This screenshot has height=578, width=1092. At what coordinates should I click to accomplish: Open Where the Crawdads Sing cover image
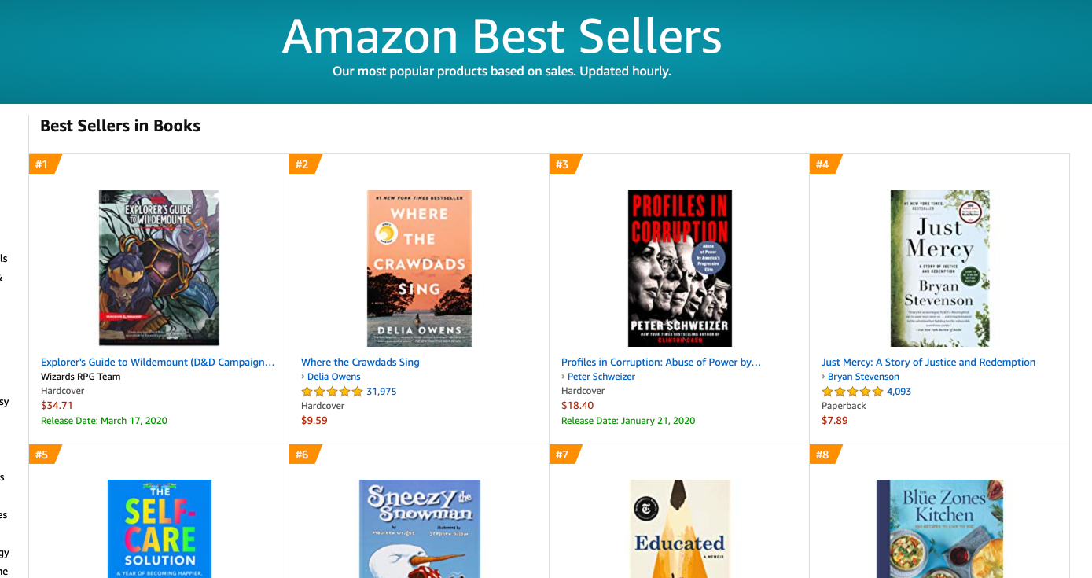[419, 267]
